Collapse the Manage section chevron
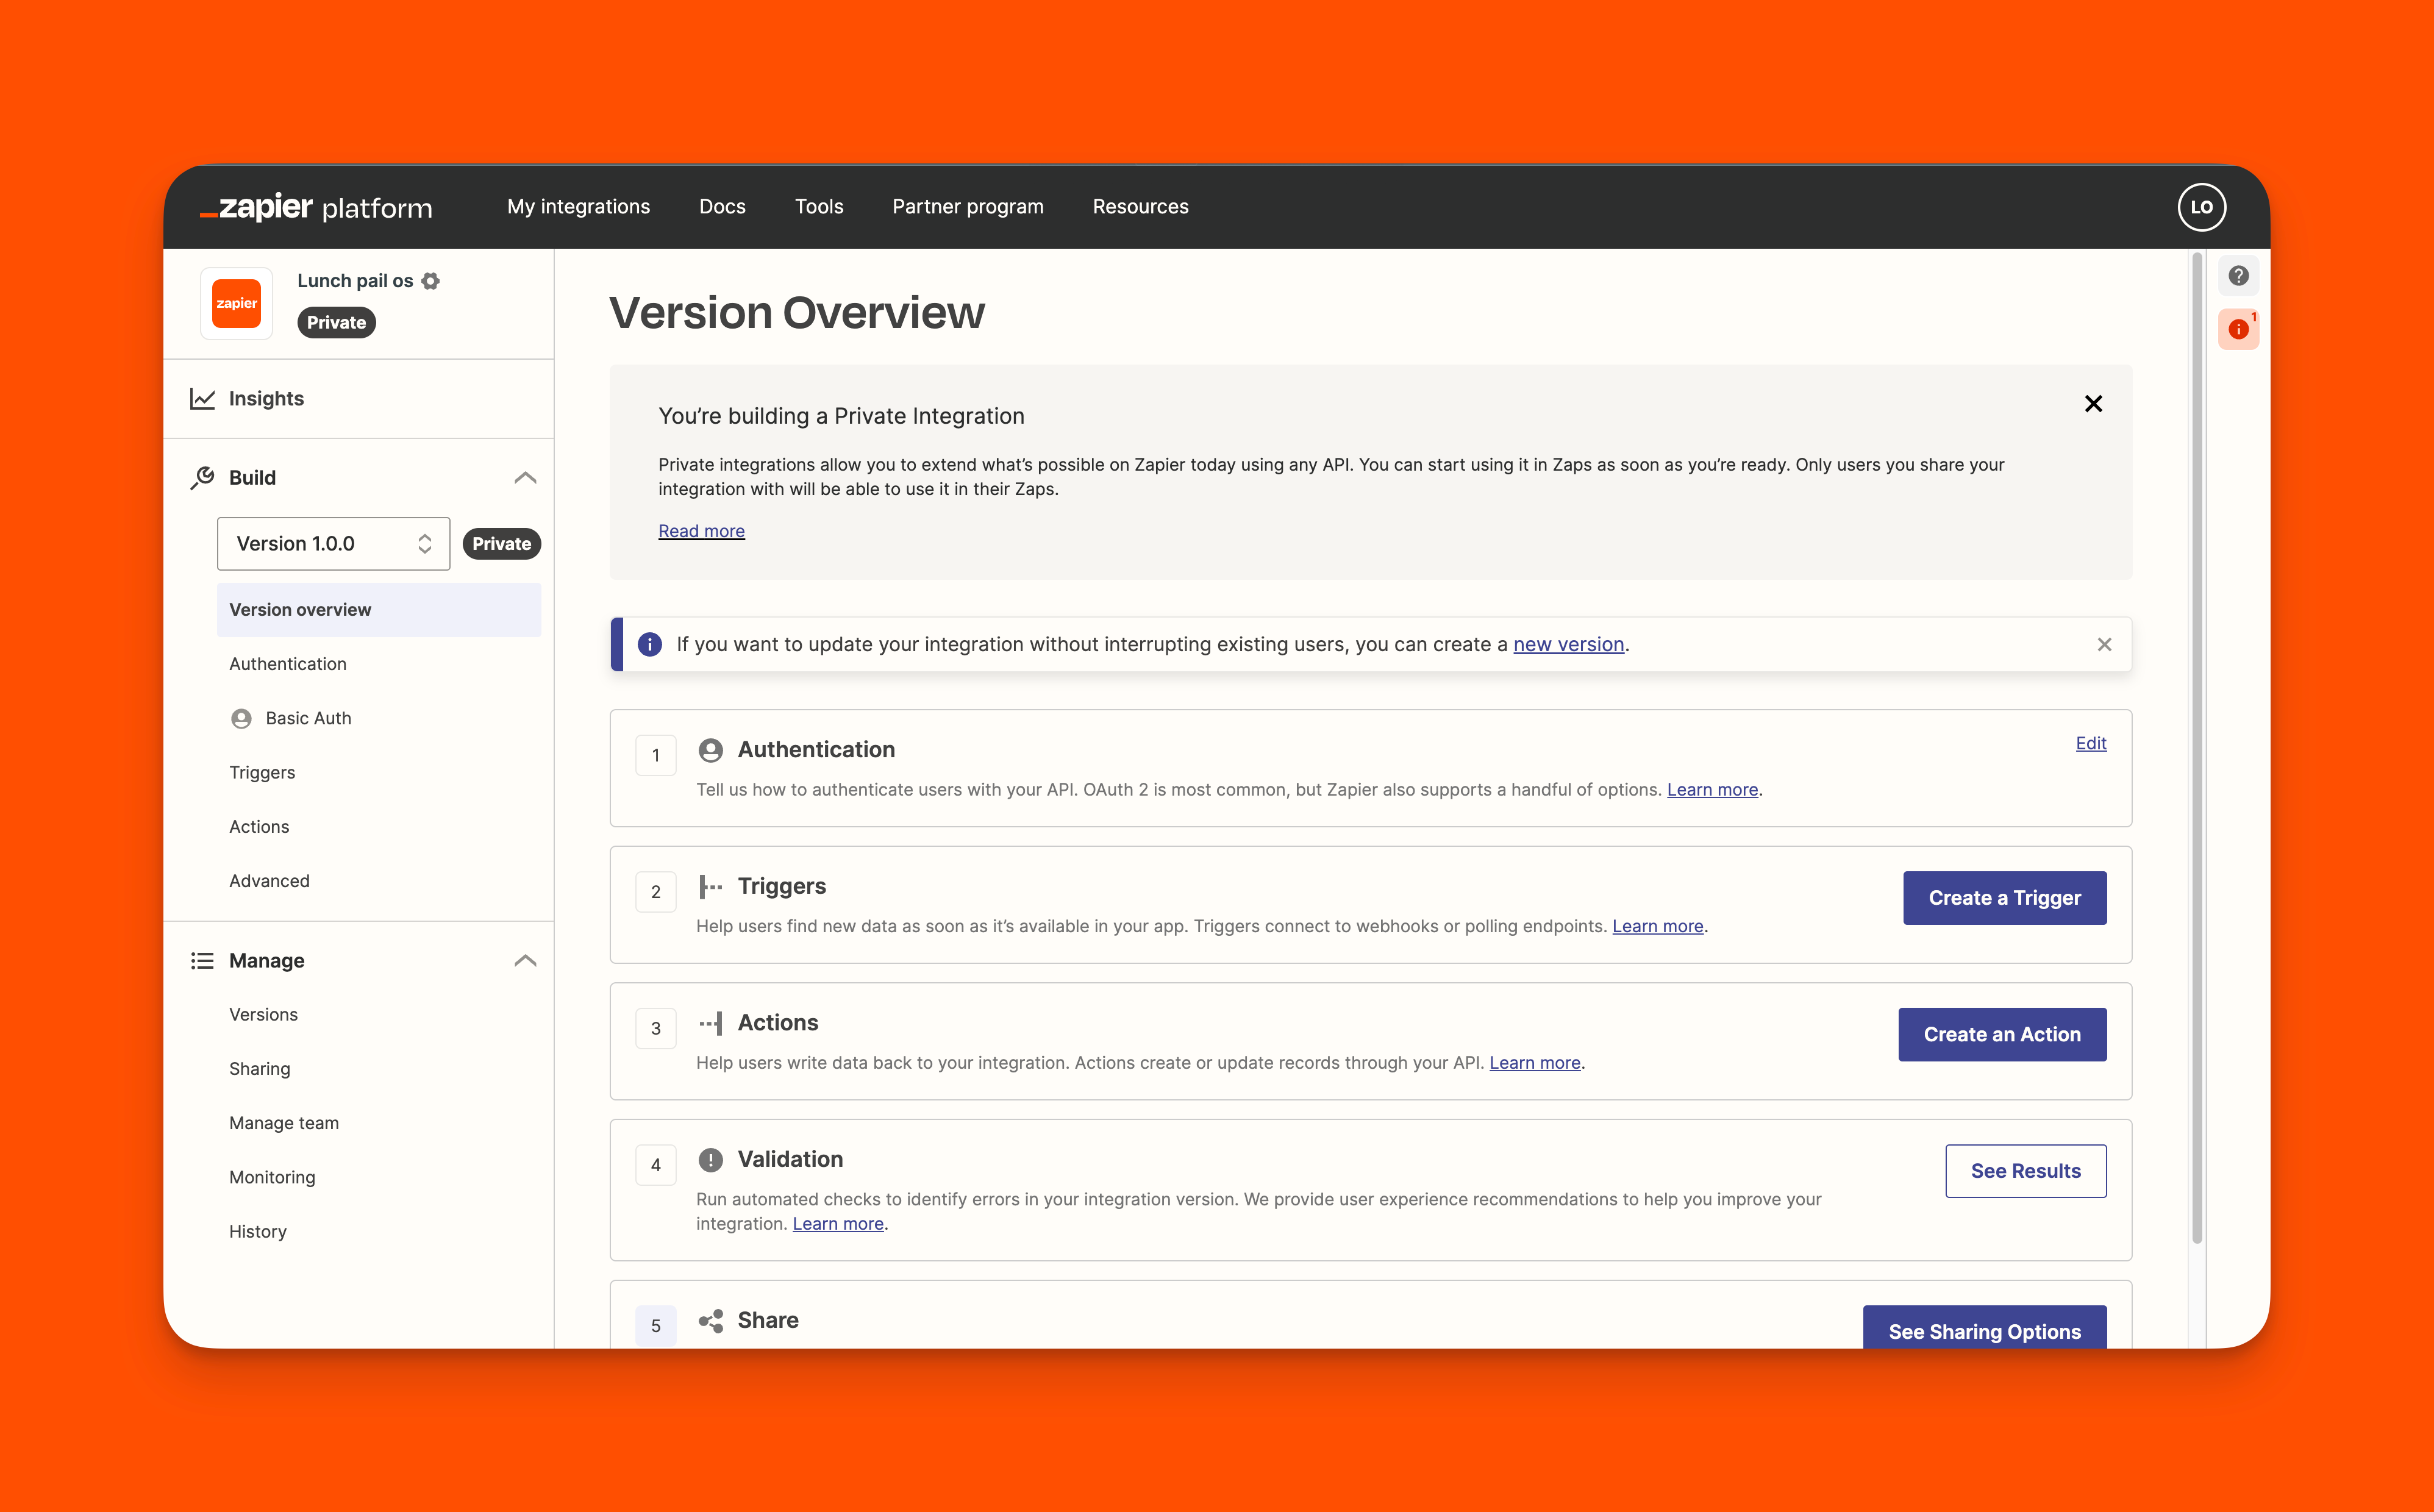Screen dimensions: 2434x1512 pyautogui.click(x=525, y=961)
